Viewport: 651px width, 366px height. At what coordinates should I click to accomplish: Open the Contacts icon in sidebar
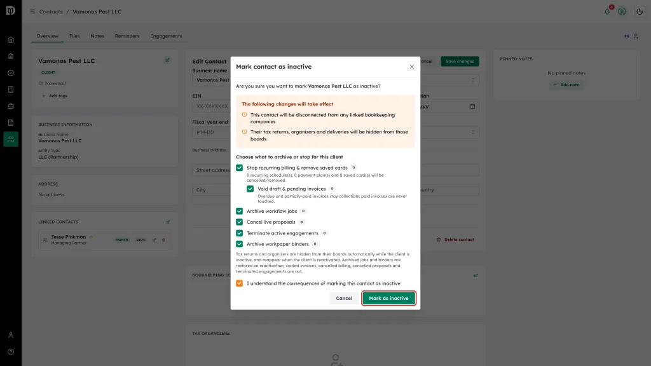click(x=11, y=139)
